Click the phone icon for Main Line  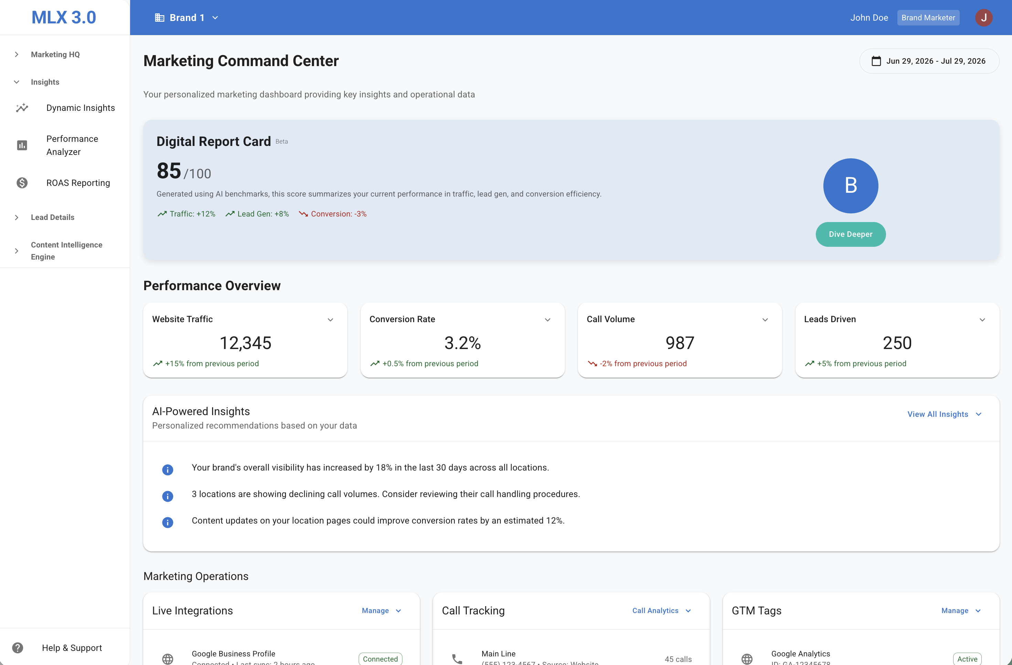(x=457, y=658)
